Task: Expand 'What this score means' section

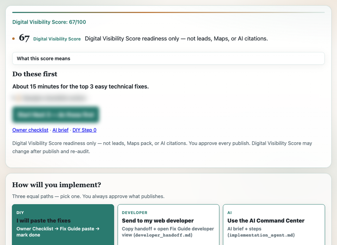Action: pos(168,58)
